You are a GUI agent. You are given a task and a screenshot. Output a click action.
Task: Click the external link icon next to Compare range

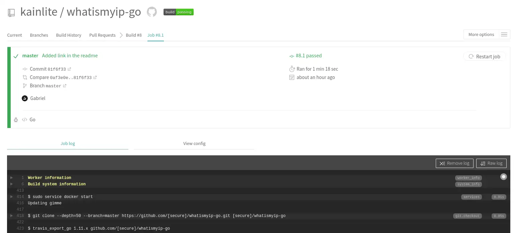click(95, 78)
